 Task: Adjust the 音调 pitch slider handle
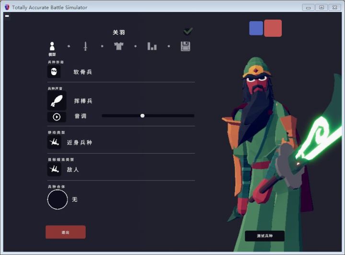point(142,116)
